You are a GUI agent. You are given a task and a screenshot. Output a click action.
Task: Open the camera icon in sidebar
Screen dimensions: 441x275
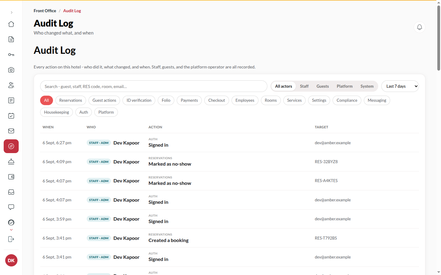point(11,70)
